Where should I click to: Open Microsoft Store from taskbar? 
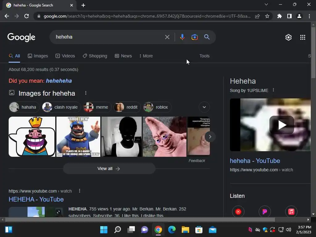coord(199,230)
